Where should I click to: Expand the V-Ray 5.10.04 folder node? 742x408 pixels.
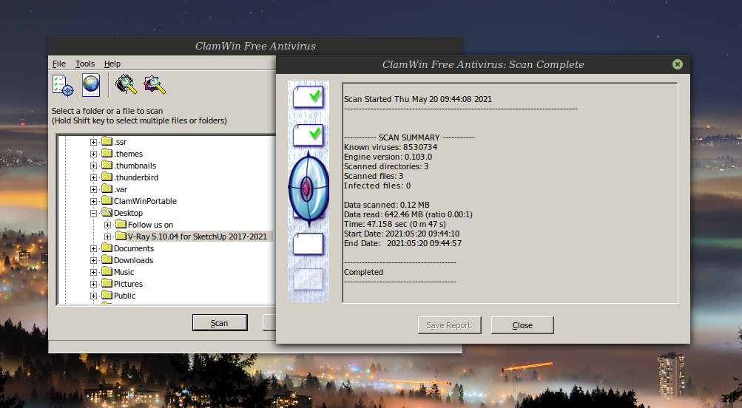click(108, 237)
